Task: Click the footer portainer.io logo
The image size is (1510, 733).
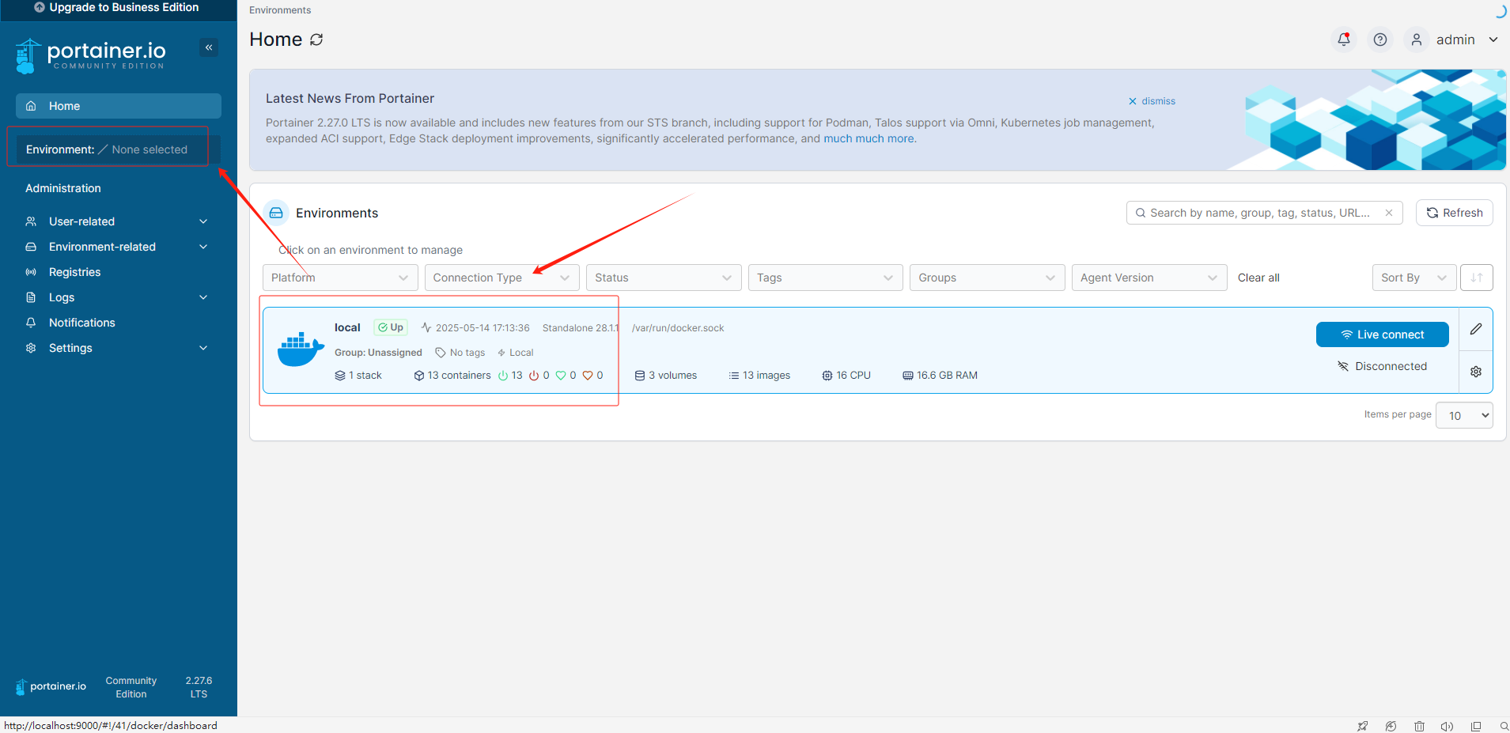Action: [51, 686]
